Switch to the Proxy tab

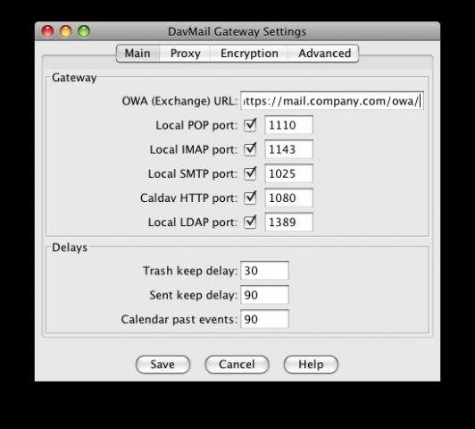click(x=185, y=54)
